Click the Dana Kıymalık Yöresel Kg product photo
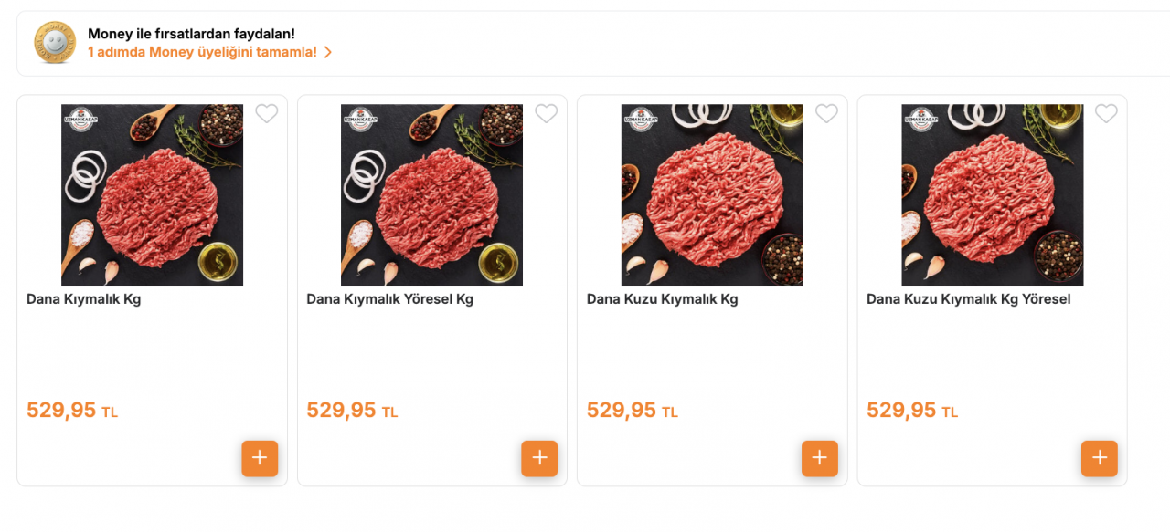The width and height of the screenshot is (1170, 532). tap(431, 194)
